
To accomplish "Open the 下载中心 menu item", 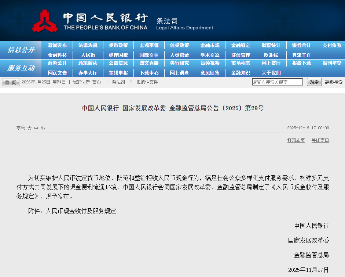I will (149, 72).
